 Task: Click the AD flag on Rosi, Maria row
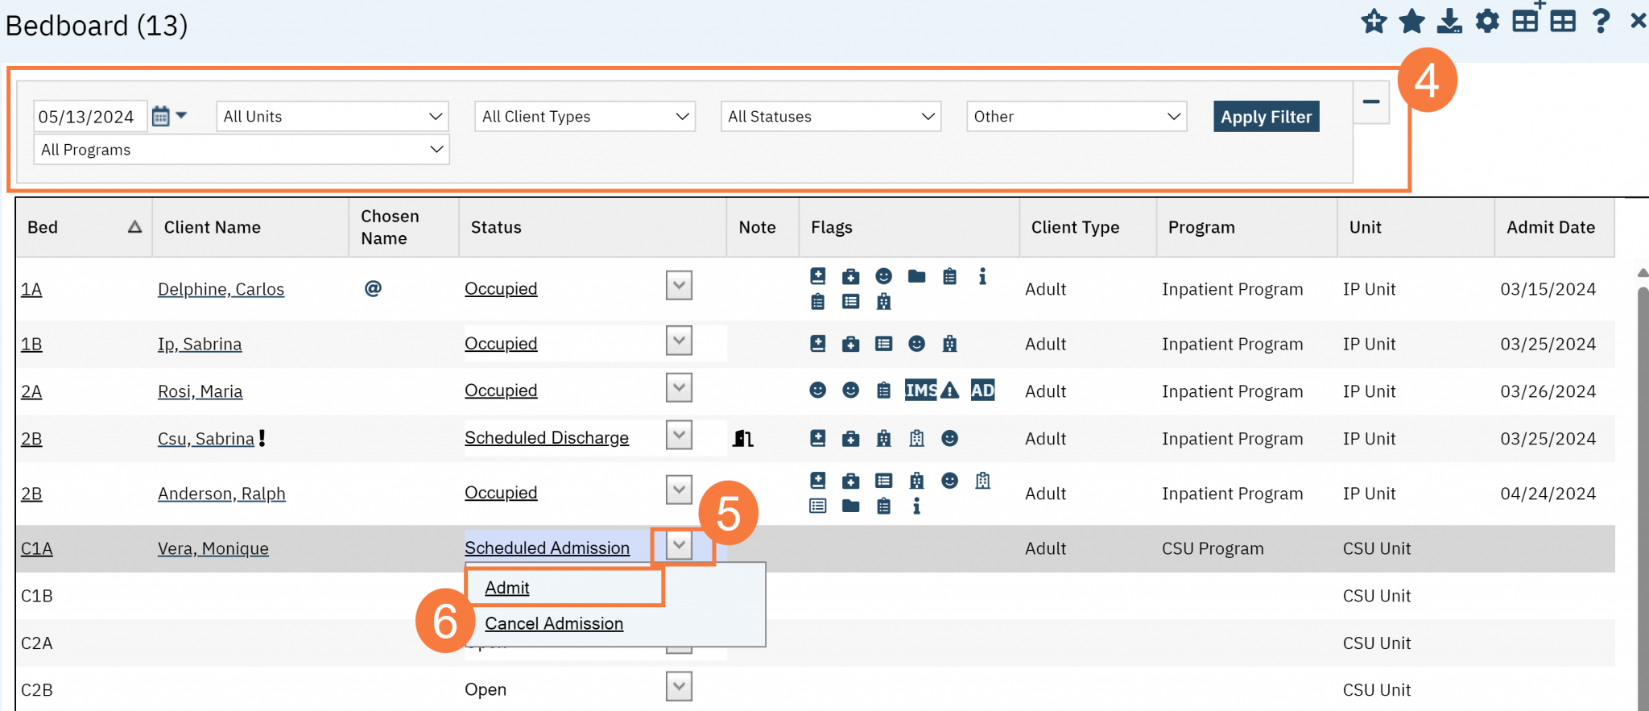coord(982,391)
